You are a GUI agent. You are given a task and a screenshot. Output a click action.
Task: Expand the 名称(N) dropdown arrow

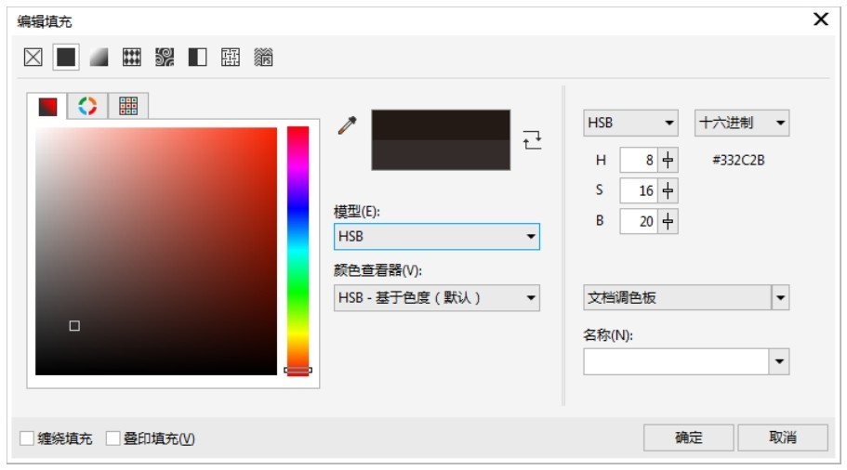[x=779, y=361]
